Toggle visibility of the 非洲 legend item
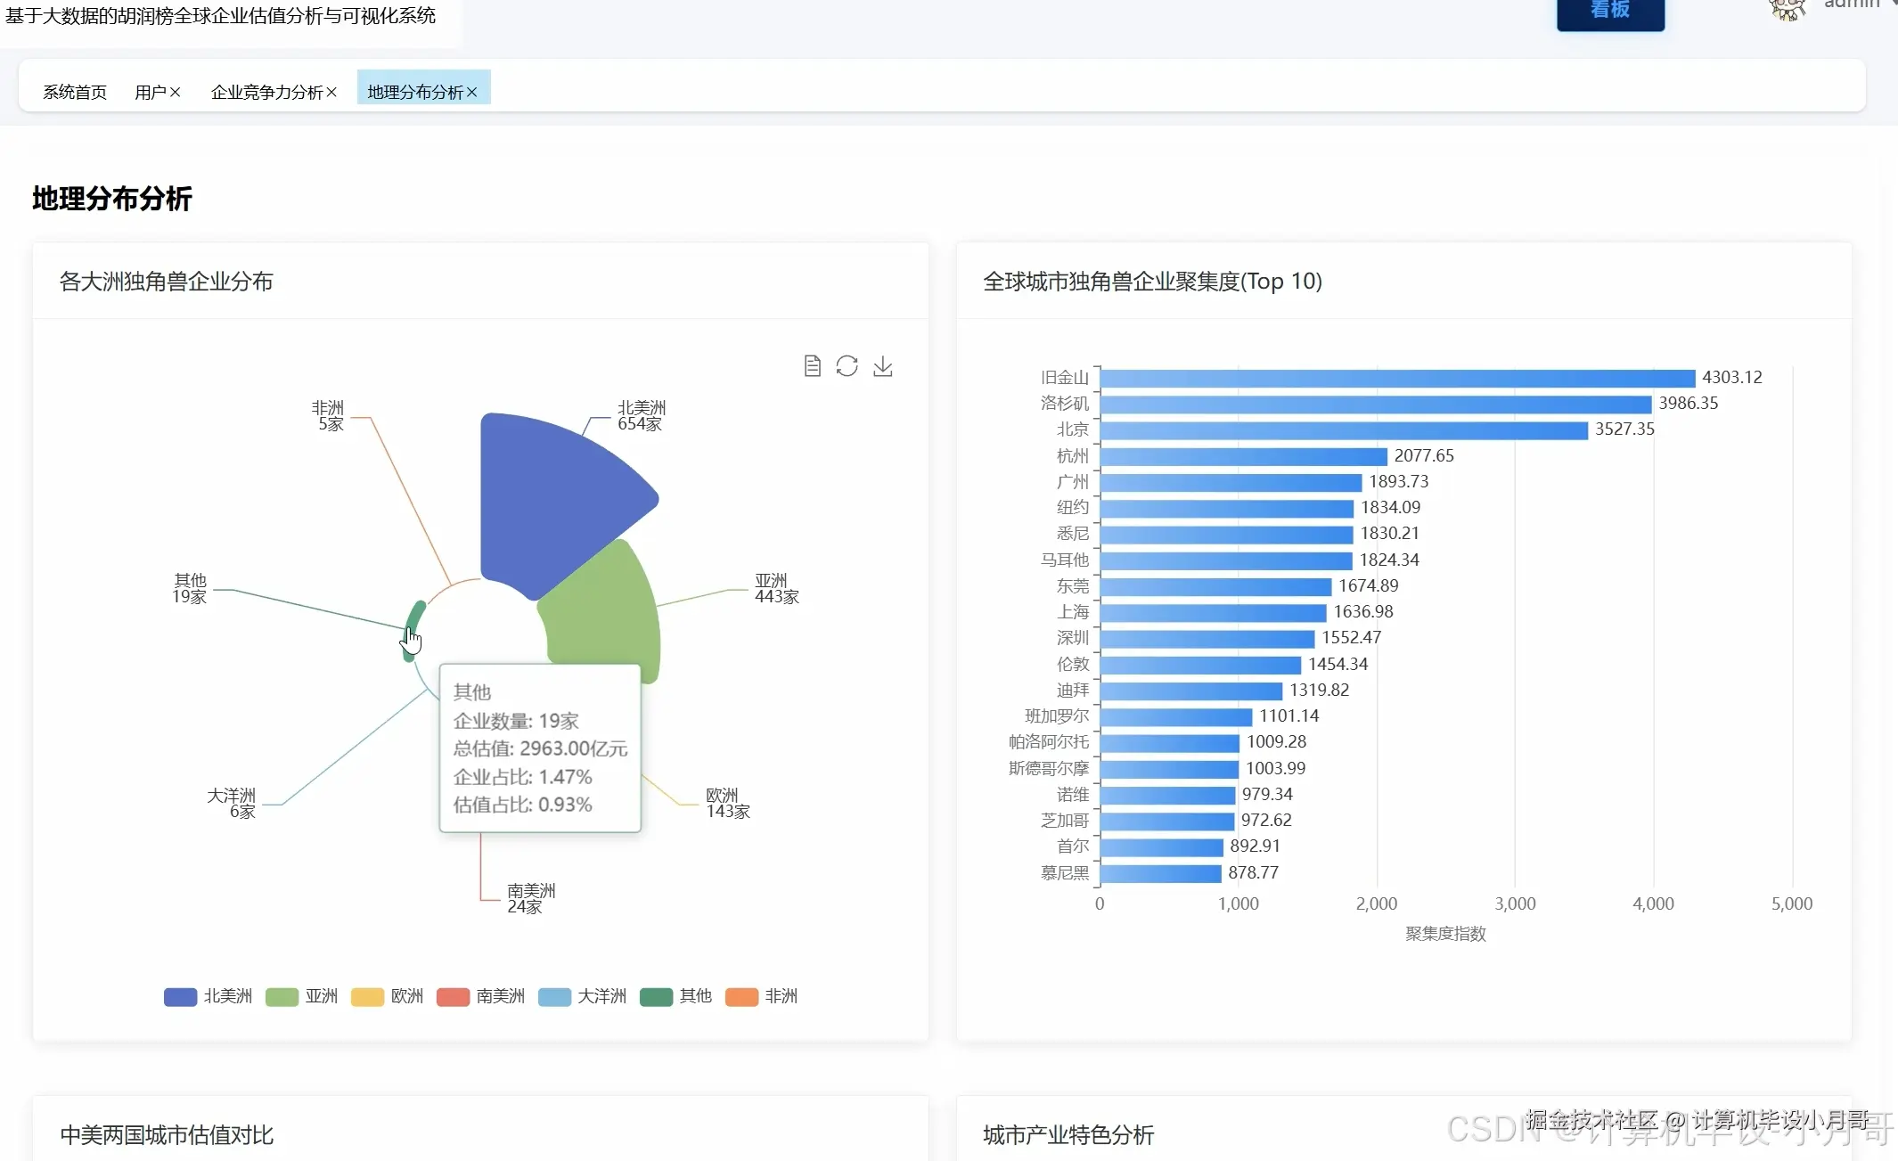The height and width of the screenshot is (1161, 1898). (762, 996)
